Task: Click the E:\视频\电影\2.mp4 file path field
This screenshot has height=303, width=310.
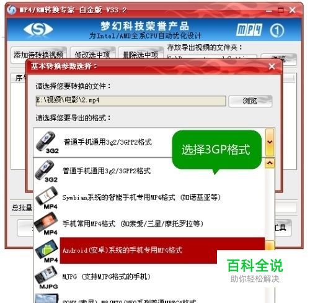Action: coord(131,101)
